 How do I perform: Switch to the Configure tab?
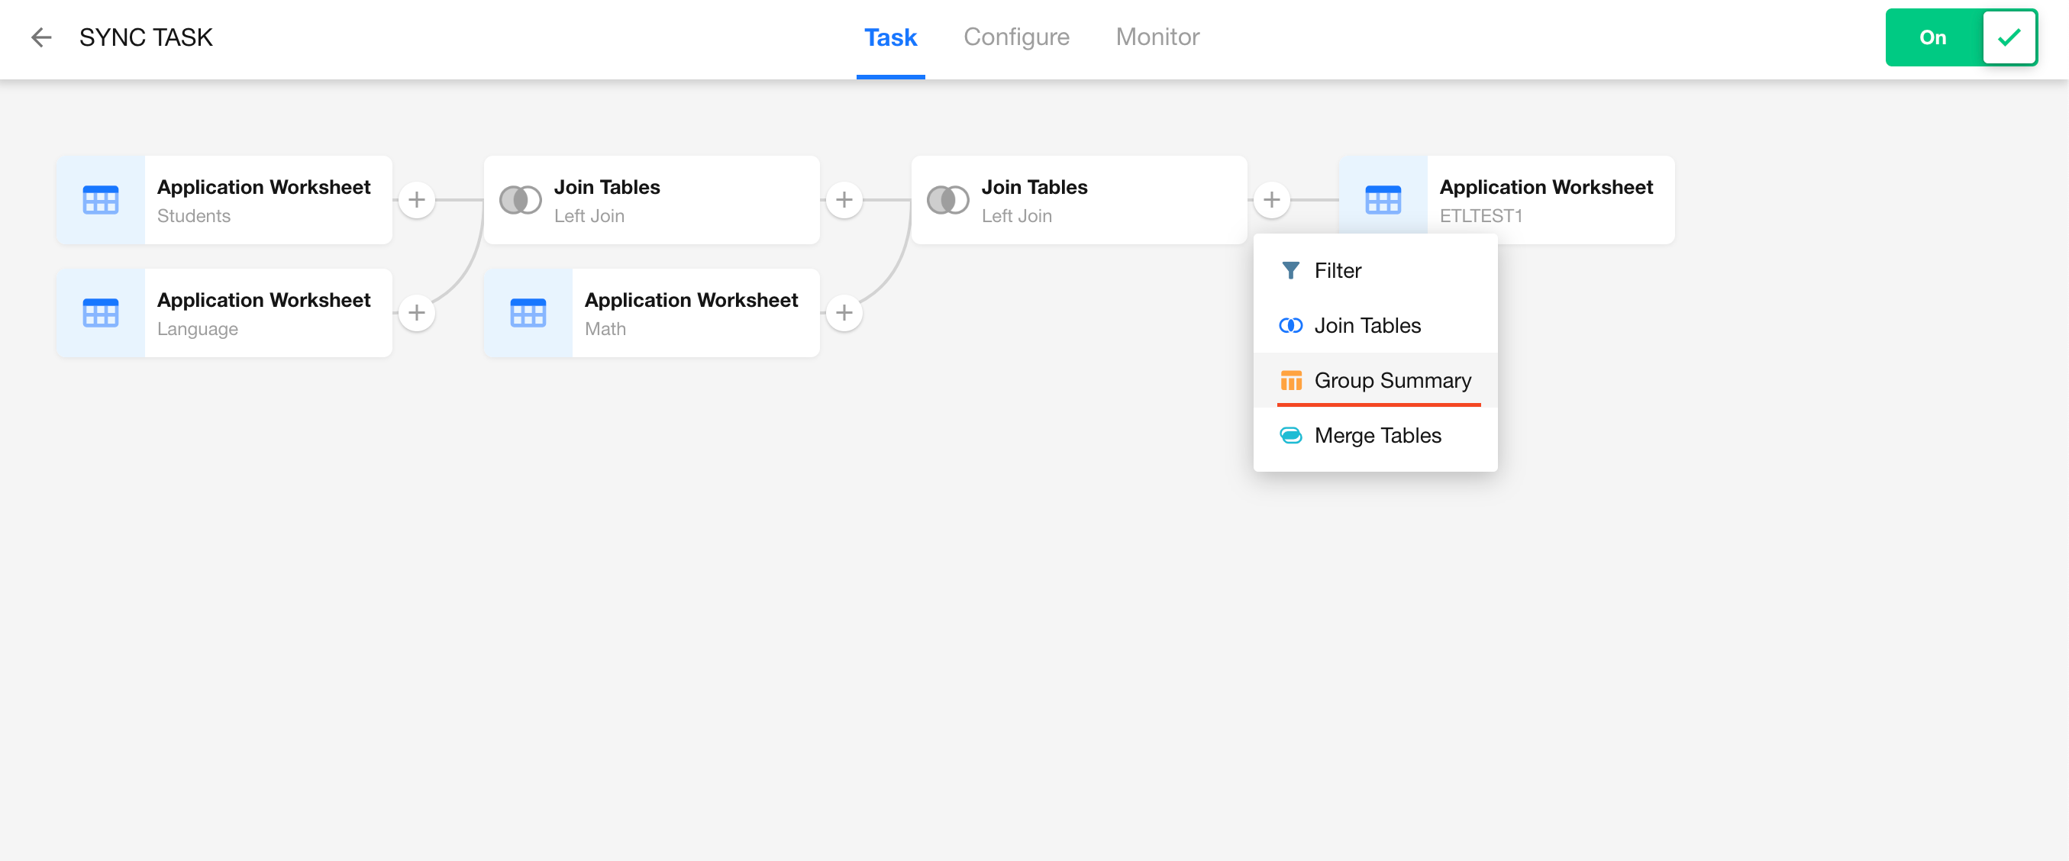coord(1016,37)
